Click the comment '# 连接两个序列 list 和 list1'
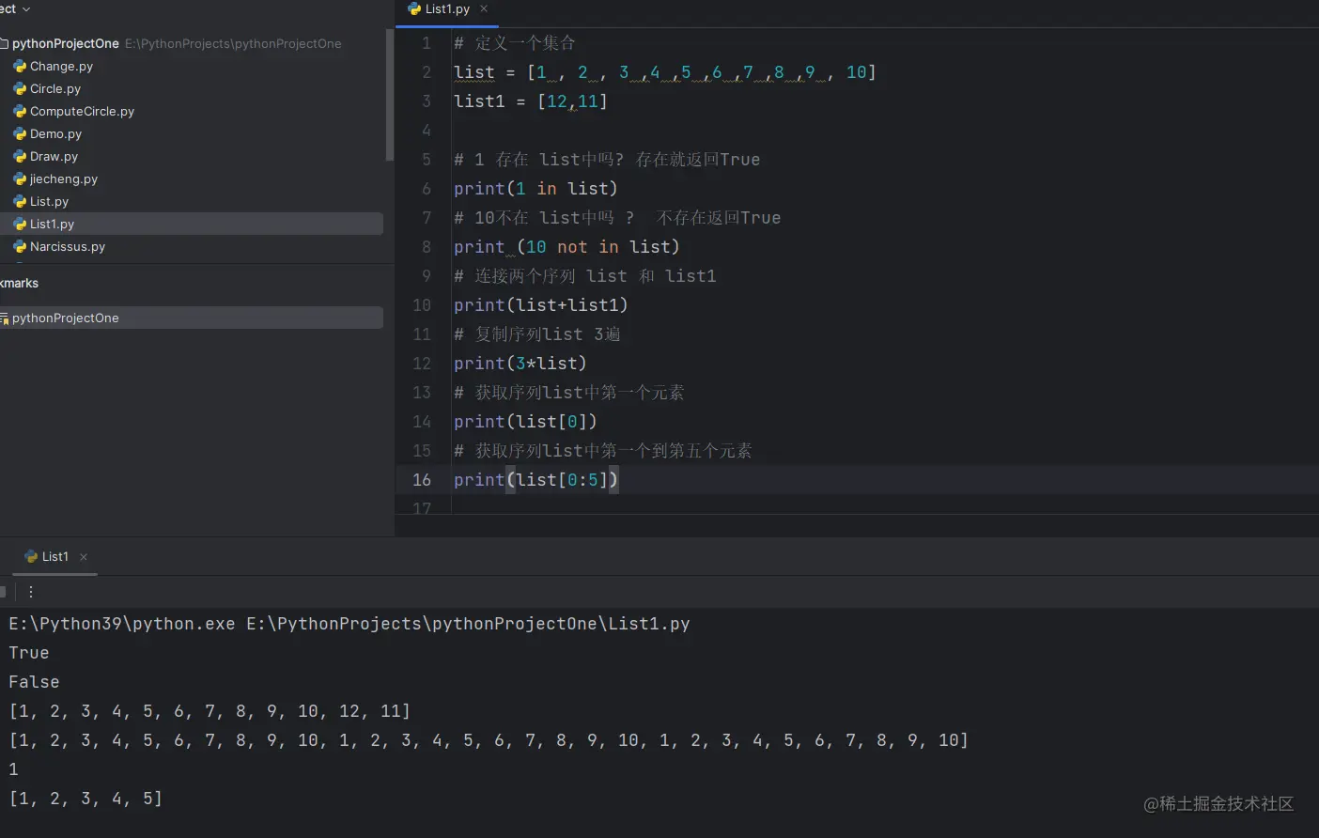1319x838 pixels. (x=585, y=276)
